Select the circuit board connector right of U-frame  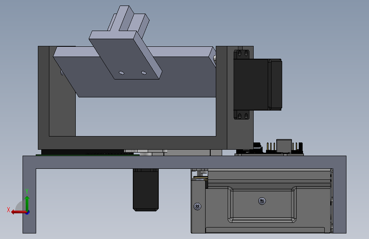[x=284, y=147]
